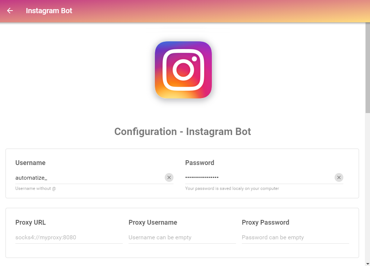Select the typed username text automatize_
370x266 pixels.
point(31,177)
